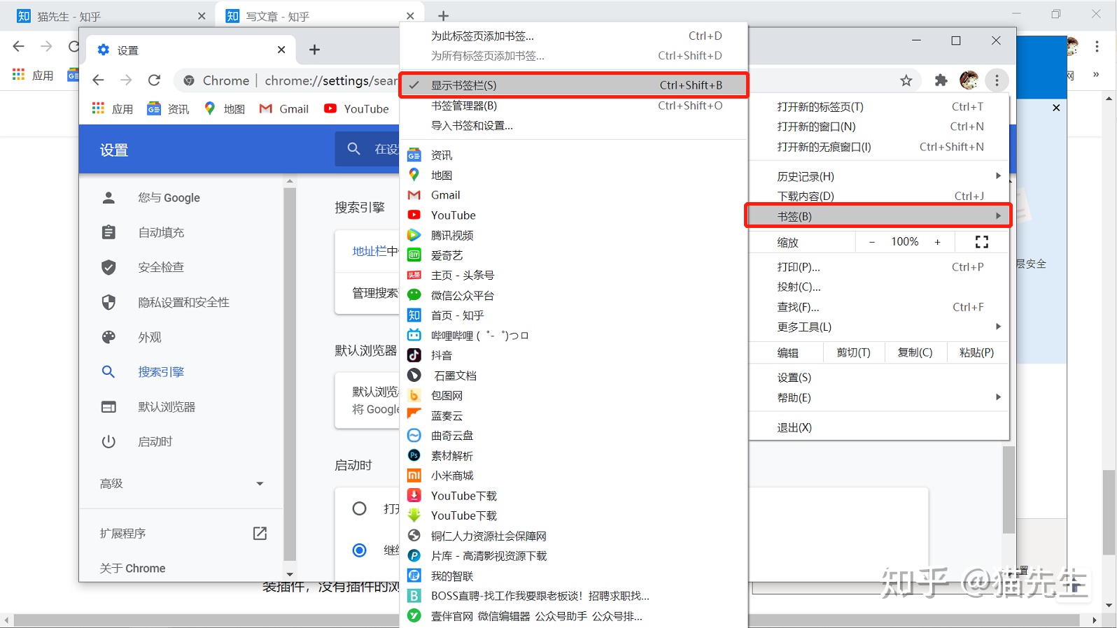Viewport: 1117px width, 628px height.
Task: Increase zoom with plus button
Action: tap(937, 242)
